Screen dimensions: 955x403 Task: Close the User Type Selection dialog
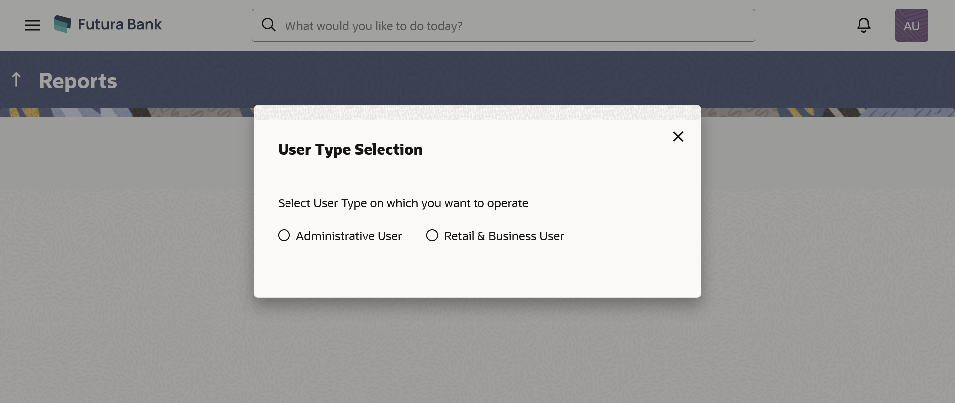tap(678, 137)
